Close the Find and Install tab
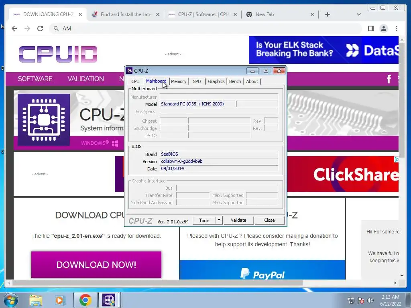 157,14
